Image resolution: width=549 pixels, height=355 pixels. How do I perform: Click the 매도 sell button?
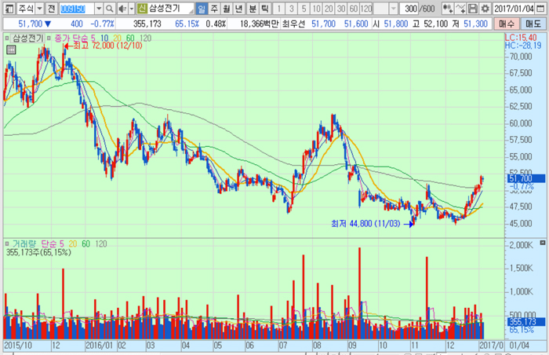(x=534, y=25)
